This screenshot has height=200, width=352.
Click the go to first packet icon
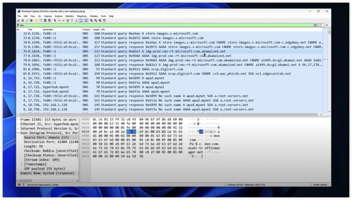72,21
